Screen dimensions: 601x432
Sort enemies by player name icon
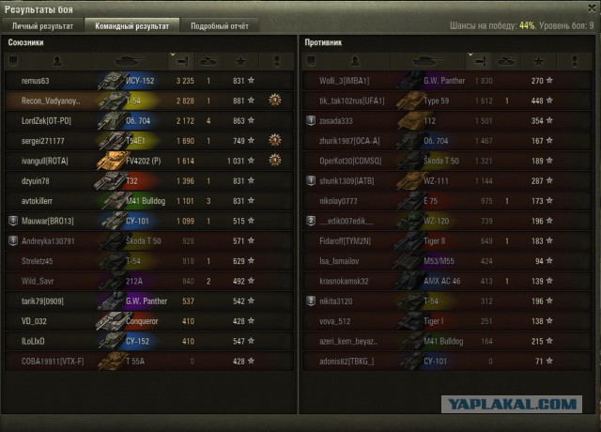[x=355, y=61]
